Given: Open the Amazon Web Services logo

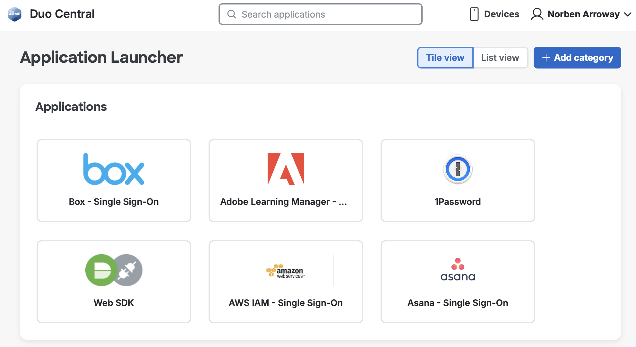Looking at the screenshot, I should click(286, 271).
